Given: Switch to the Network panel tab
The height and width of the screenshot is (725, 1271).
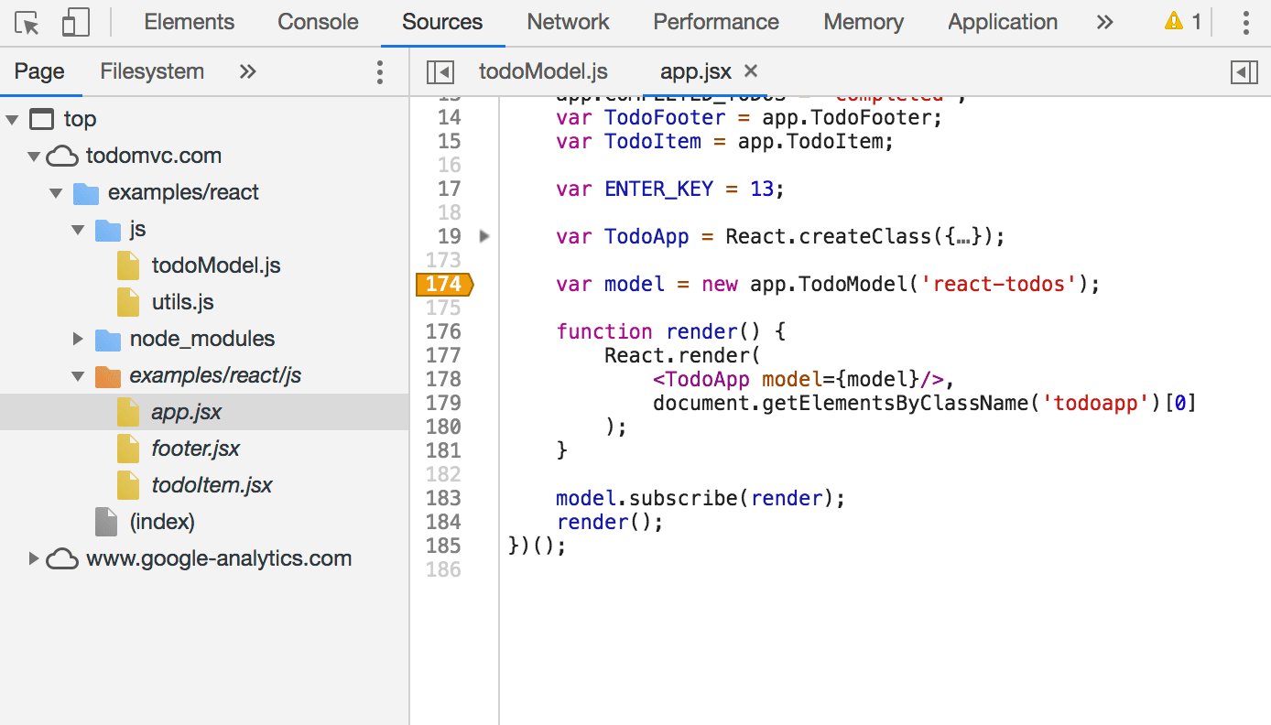Looking at the screenshot, I should tap(568, 23).
